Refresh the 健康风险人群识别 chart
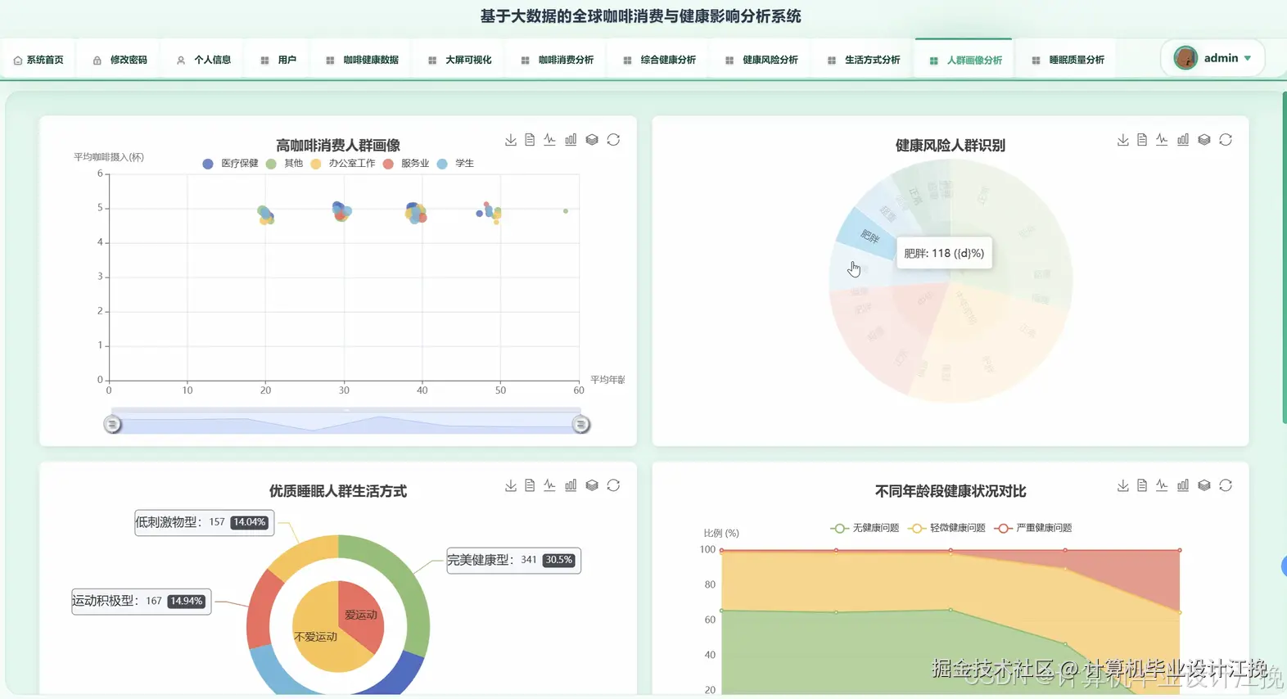 coord(1226,140)
